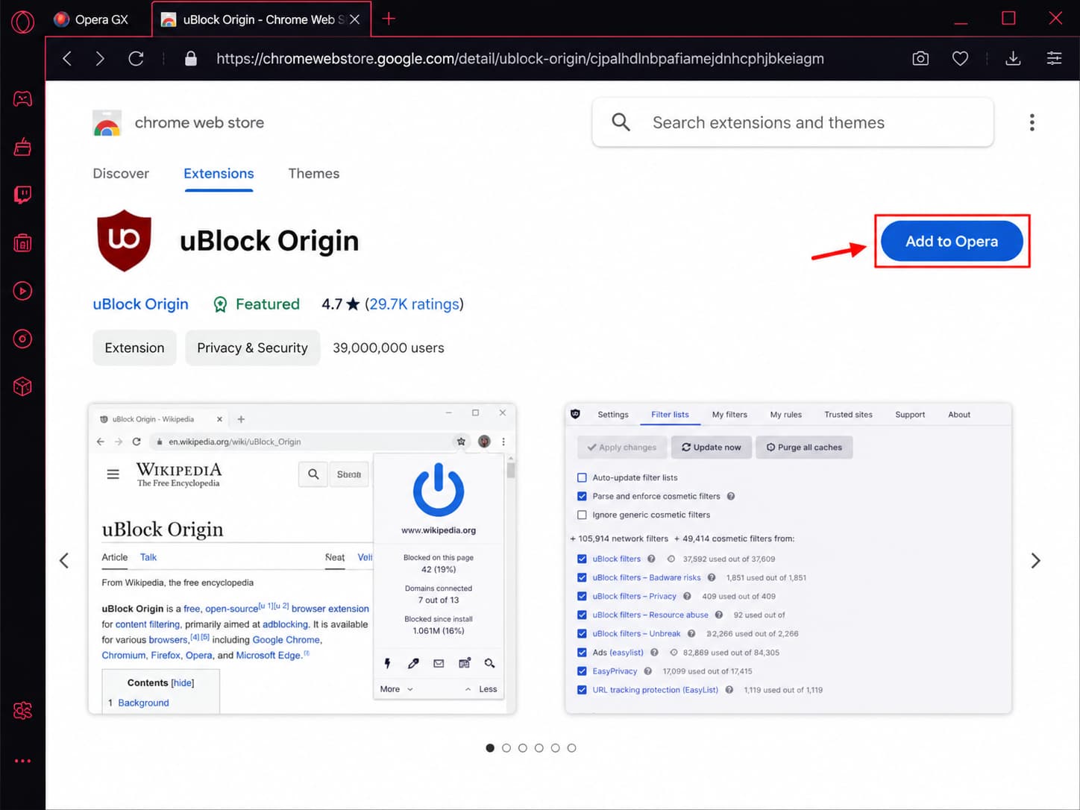1080x810 pixels.
Task: Click the Privacy & Security chip
Action: 252,348
